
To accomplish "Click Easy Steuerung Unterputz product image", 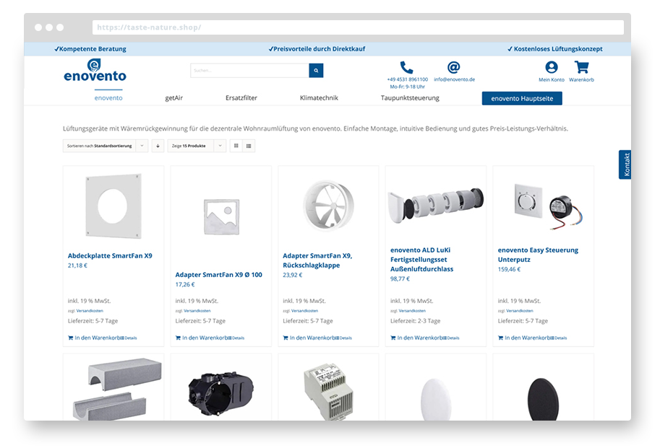I will pyautogui.click(x=547, y=206).
